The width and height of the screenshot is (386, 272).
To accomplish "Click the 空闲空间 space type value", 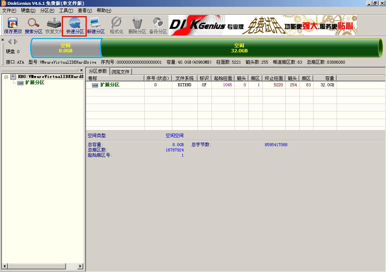I will tap(174, 136).
